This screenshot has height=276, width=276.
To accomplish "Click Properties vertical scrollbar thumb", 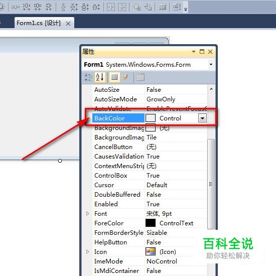I will (x=211, y=184).
